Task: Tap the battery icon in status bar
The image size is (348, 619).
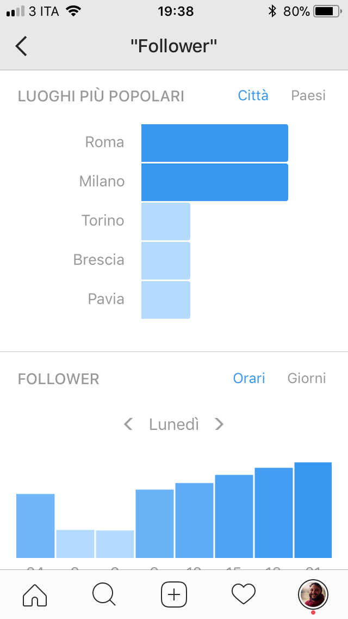Action: [328, 11]
